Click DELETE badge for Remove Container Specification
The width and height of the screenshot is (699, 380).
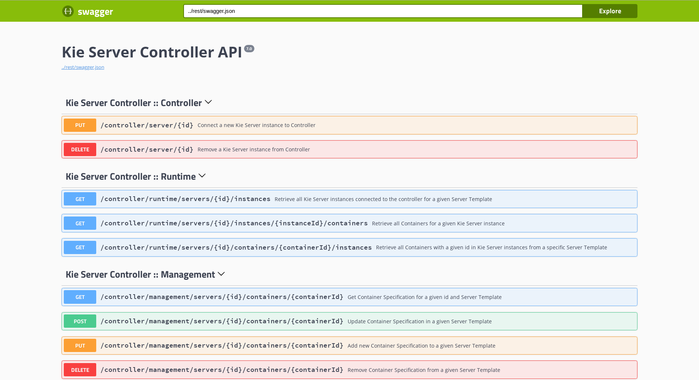click(80, 370)
